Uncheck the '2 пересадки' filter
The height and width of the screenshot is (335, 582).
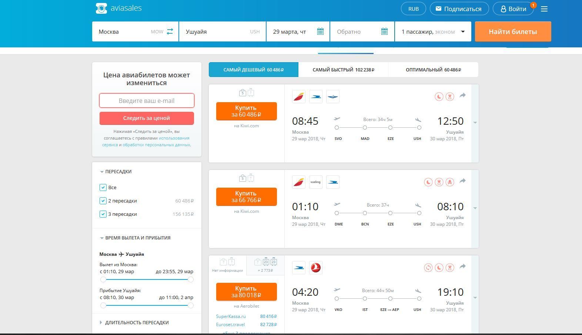pos(103,201)
